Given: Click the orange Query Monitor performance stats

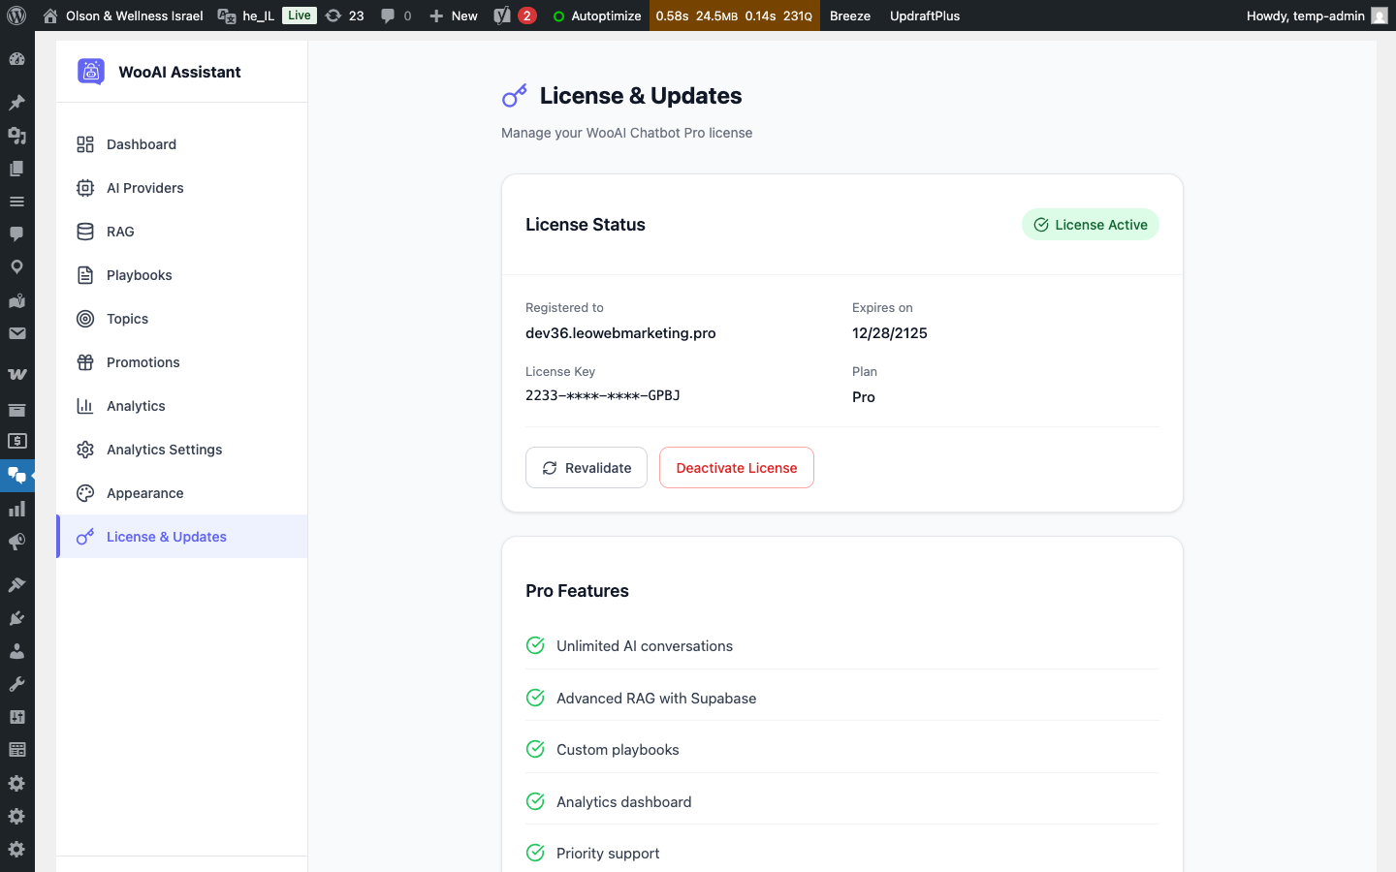Looking at the screenshot, I should point(734,16).
